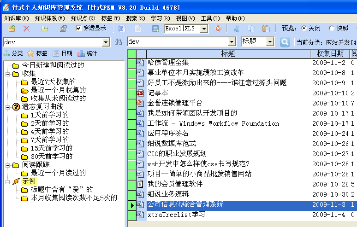Click the red X delete icon

[x=27, y=29]
